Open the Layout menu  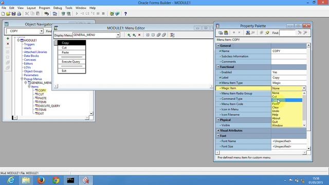coord(31,8)
